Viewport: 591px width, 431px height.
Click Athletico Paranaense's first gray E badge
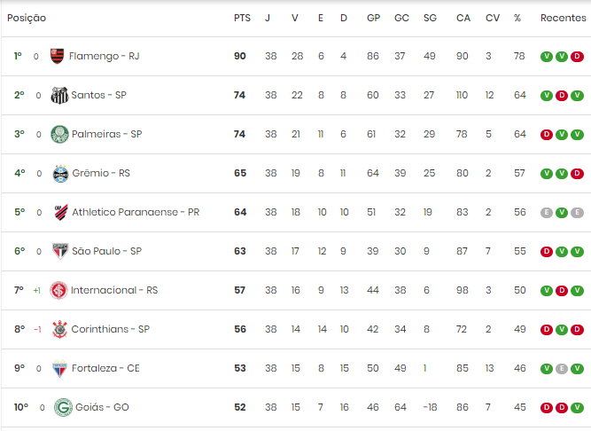click(x=547, y=213)
